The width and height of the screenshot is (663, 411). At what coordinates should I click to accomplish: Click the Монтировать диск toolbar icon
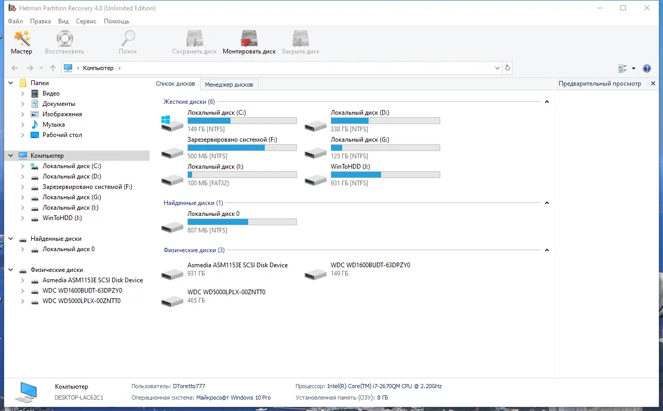pos(249,42)
